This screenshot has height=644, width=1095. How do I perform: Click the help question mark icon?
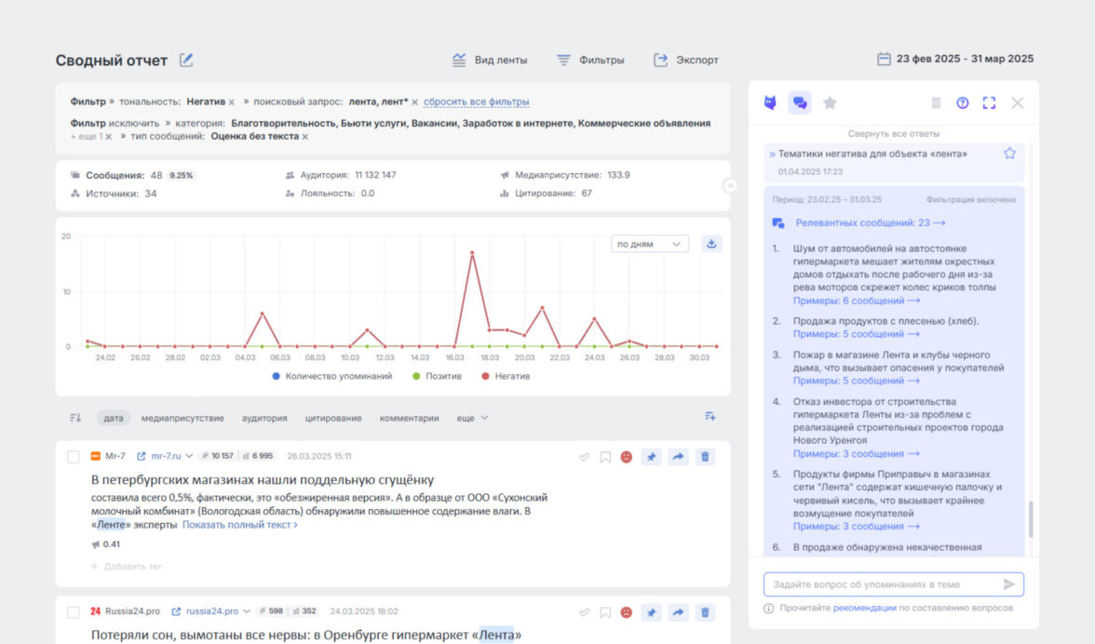[x=963, y=102]
